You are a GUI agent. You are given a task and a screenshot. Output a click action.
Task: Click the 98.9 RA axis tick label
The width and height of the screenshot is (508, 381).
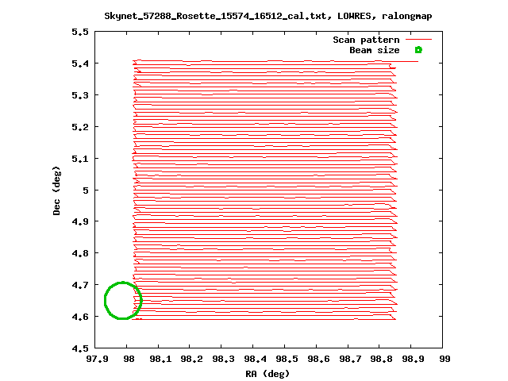click(x=414, y=360)
